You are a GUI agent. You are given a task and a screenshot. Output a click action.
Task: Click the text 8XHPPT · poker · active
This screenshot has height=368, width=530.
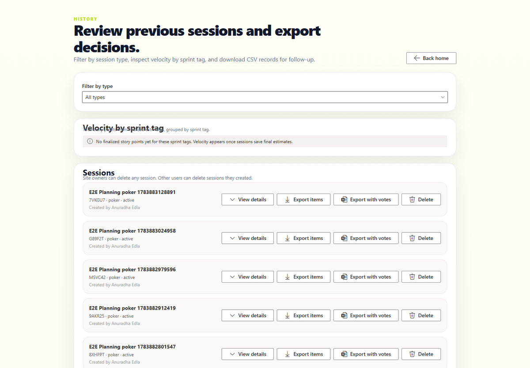111,355
